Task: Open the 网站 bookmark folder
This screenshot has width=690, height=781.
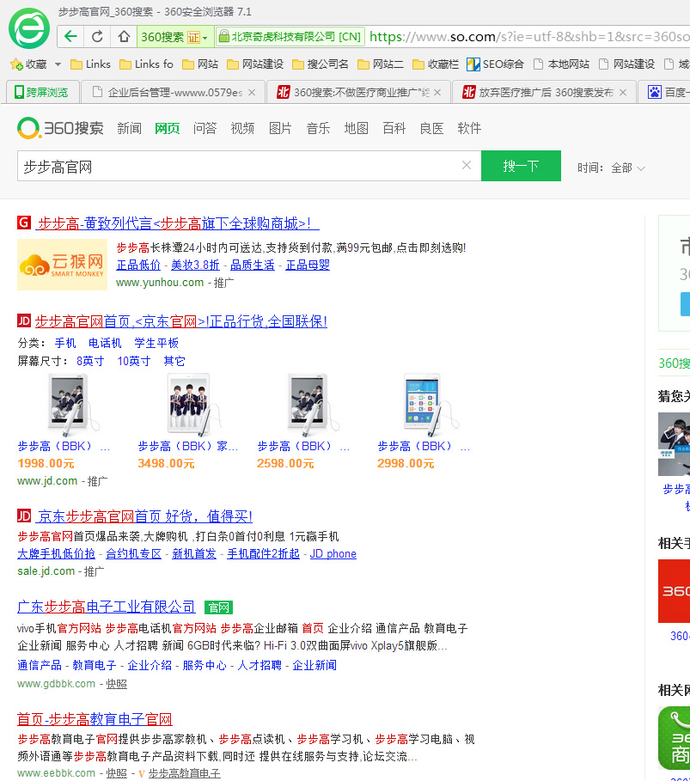Action: (x=200, y=64)
